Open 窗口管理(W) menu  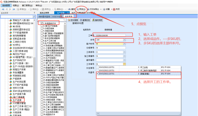[x=27, y=5]
